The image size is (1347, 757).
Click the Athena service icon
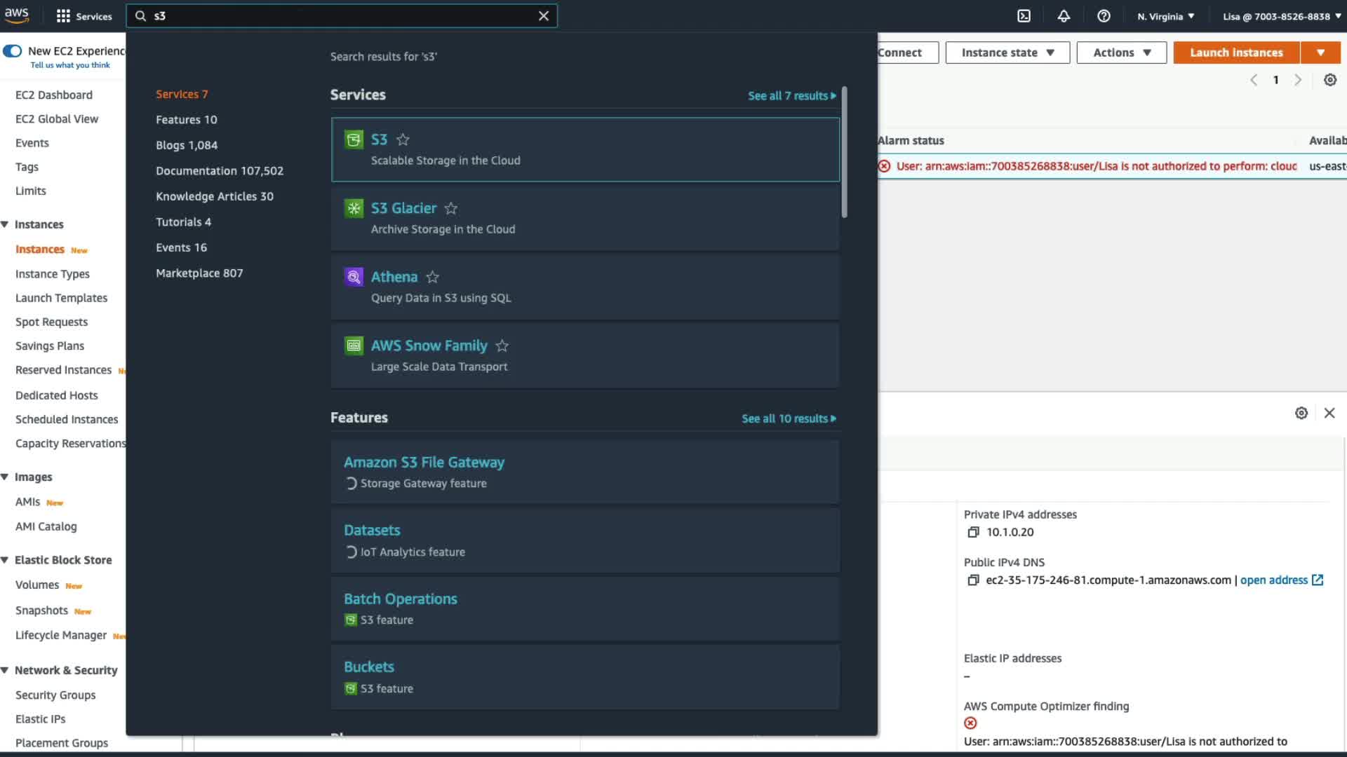click(354, 277)
